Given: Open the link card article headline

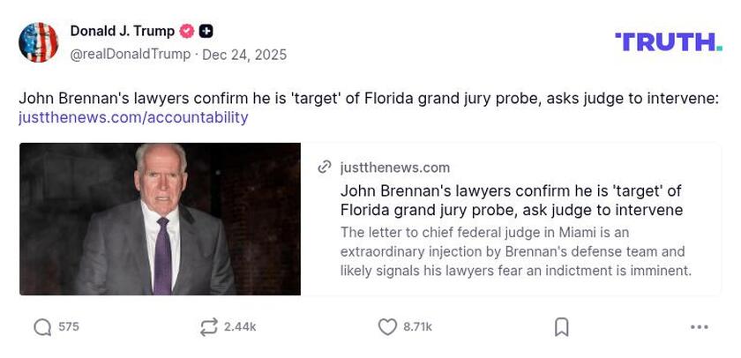Looking at the screenshot, I should click(512, 200).
